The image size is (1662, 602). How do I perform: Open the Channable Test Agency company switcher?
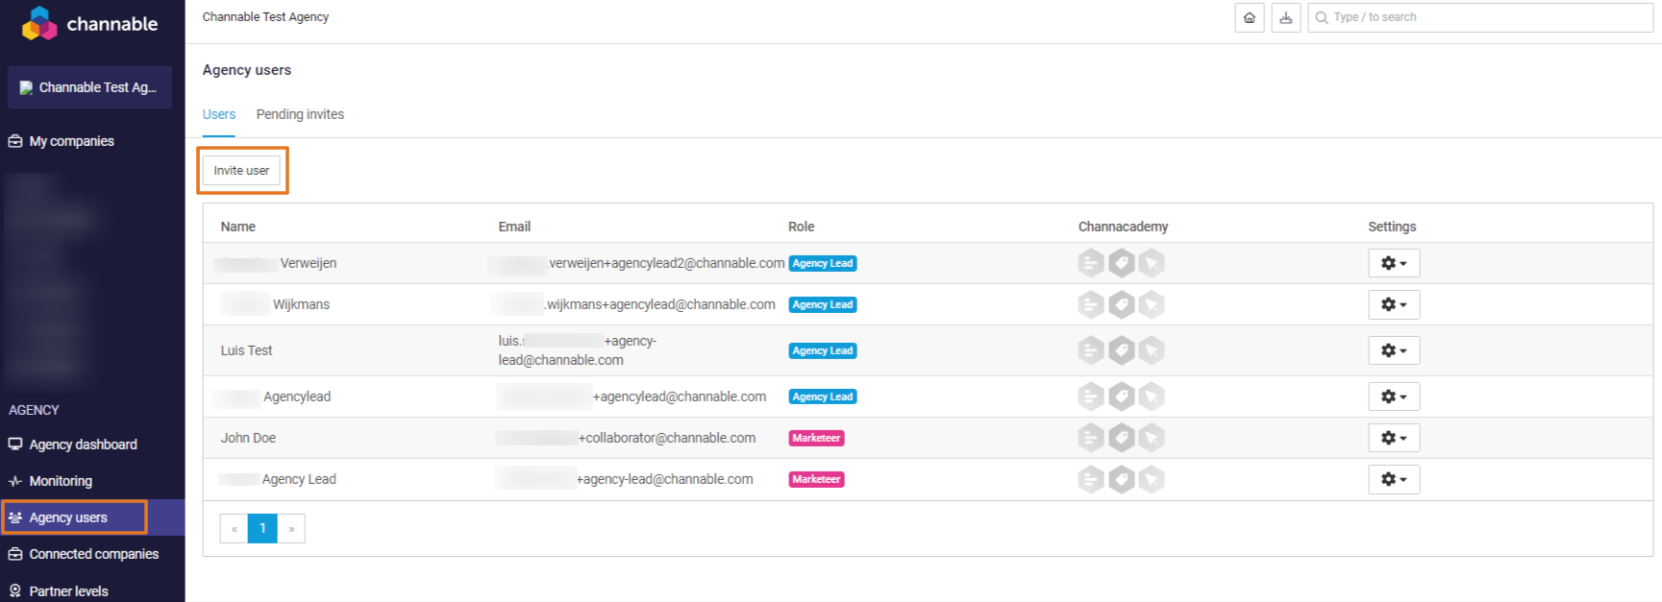[x=89, y=87]
